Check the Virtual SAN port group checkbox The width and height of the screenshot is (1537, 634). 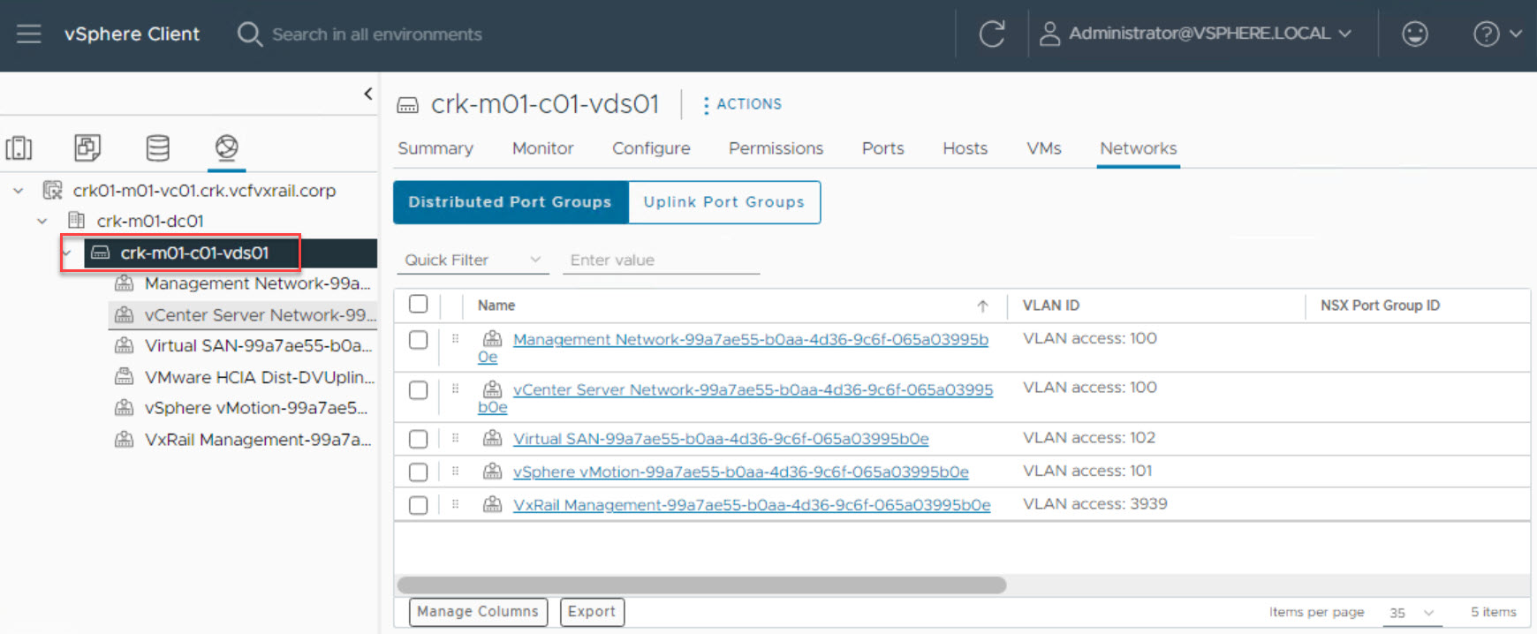(x=419, y=439)
